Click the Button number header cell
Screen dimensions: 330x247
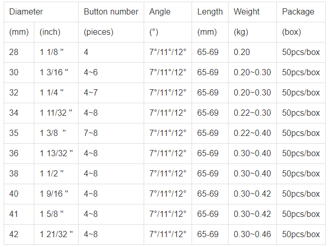point(111,12)
